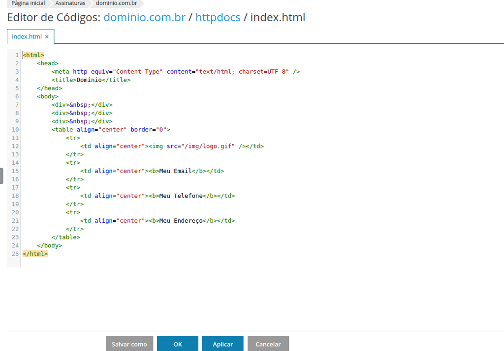Cancel editing with the Cancelar button
Viewport: 504px width, 351px height.
click(x=268, y=344)
